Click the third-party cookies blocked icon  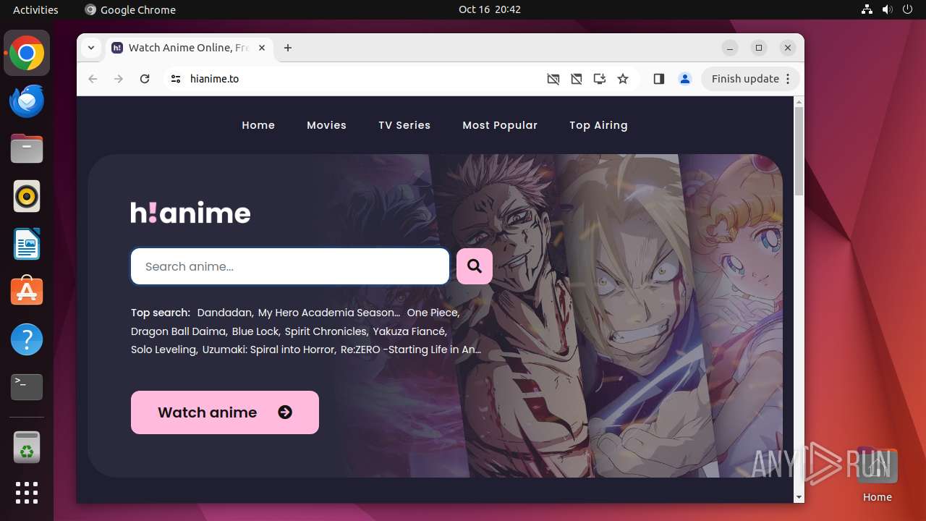click(577, 79)
